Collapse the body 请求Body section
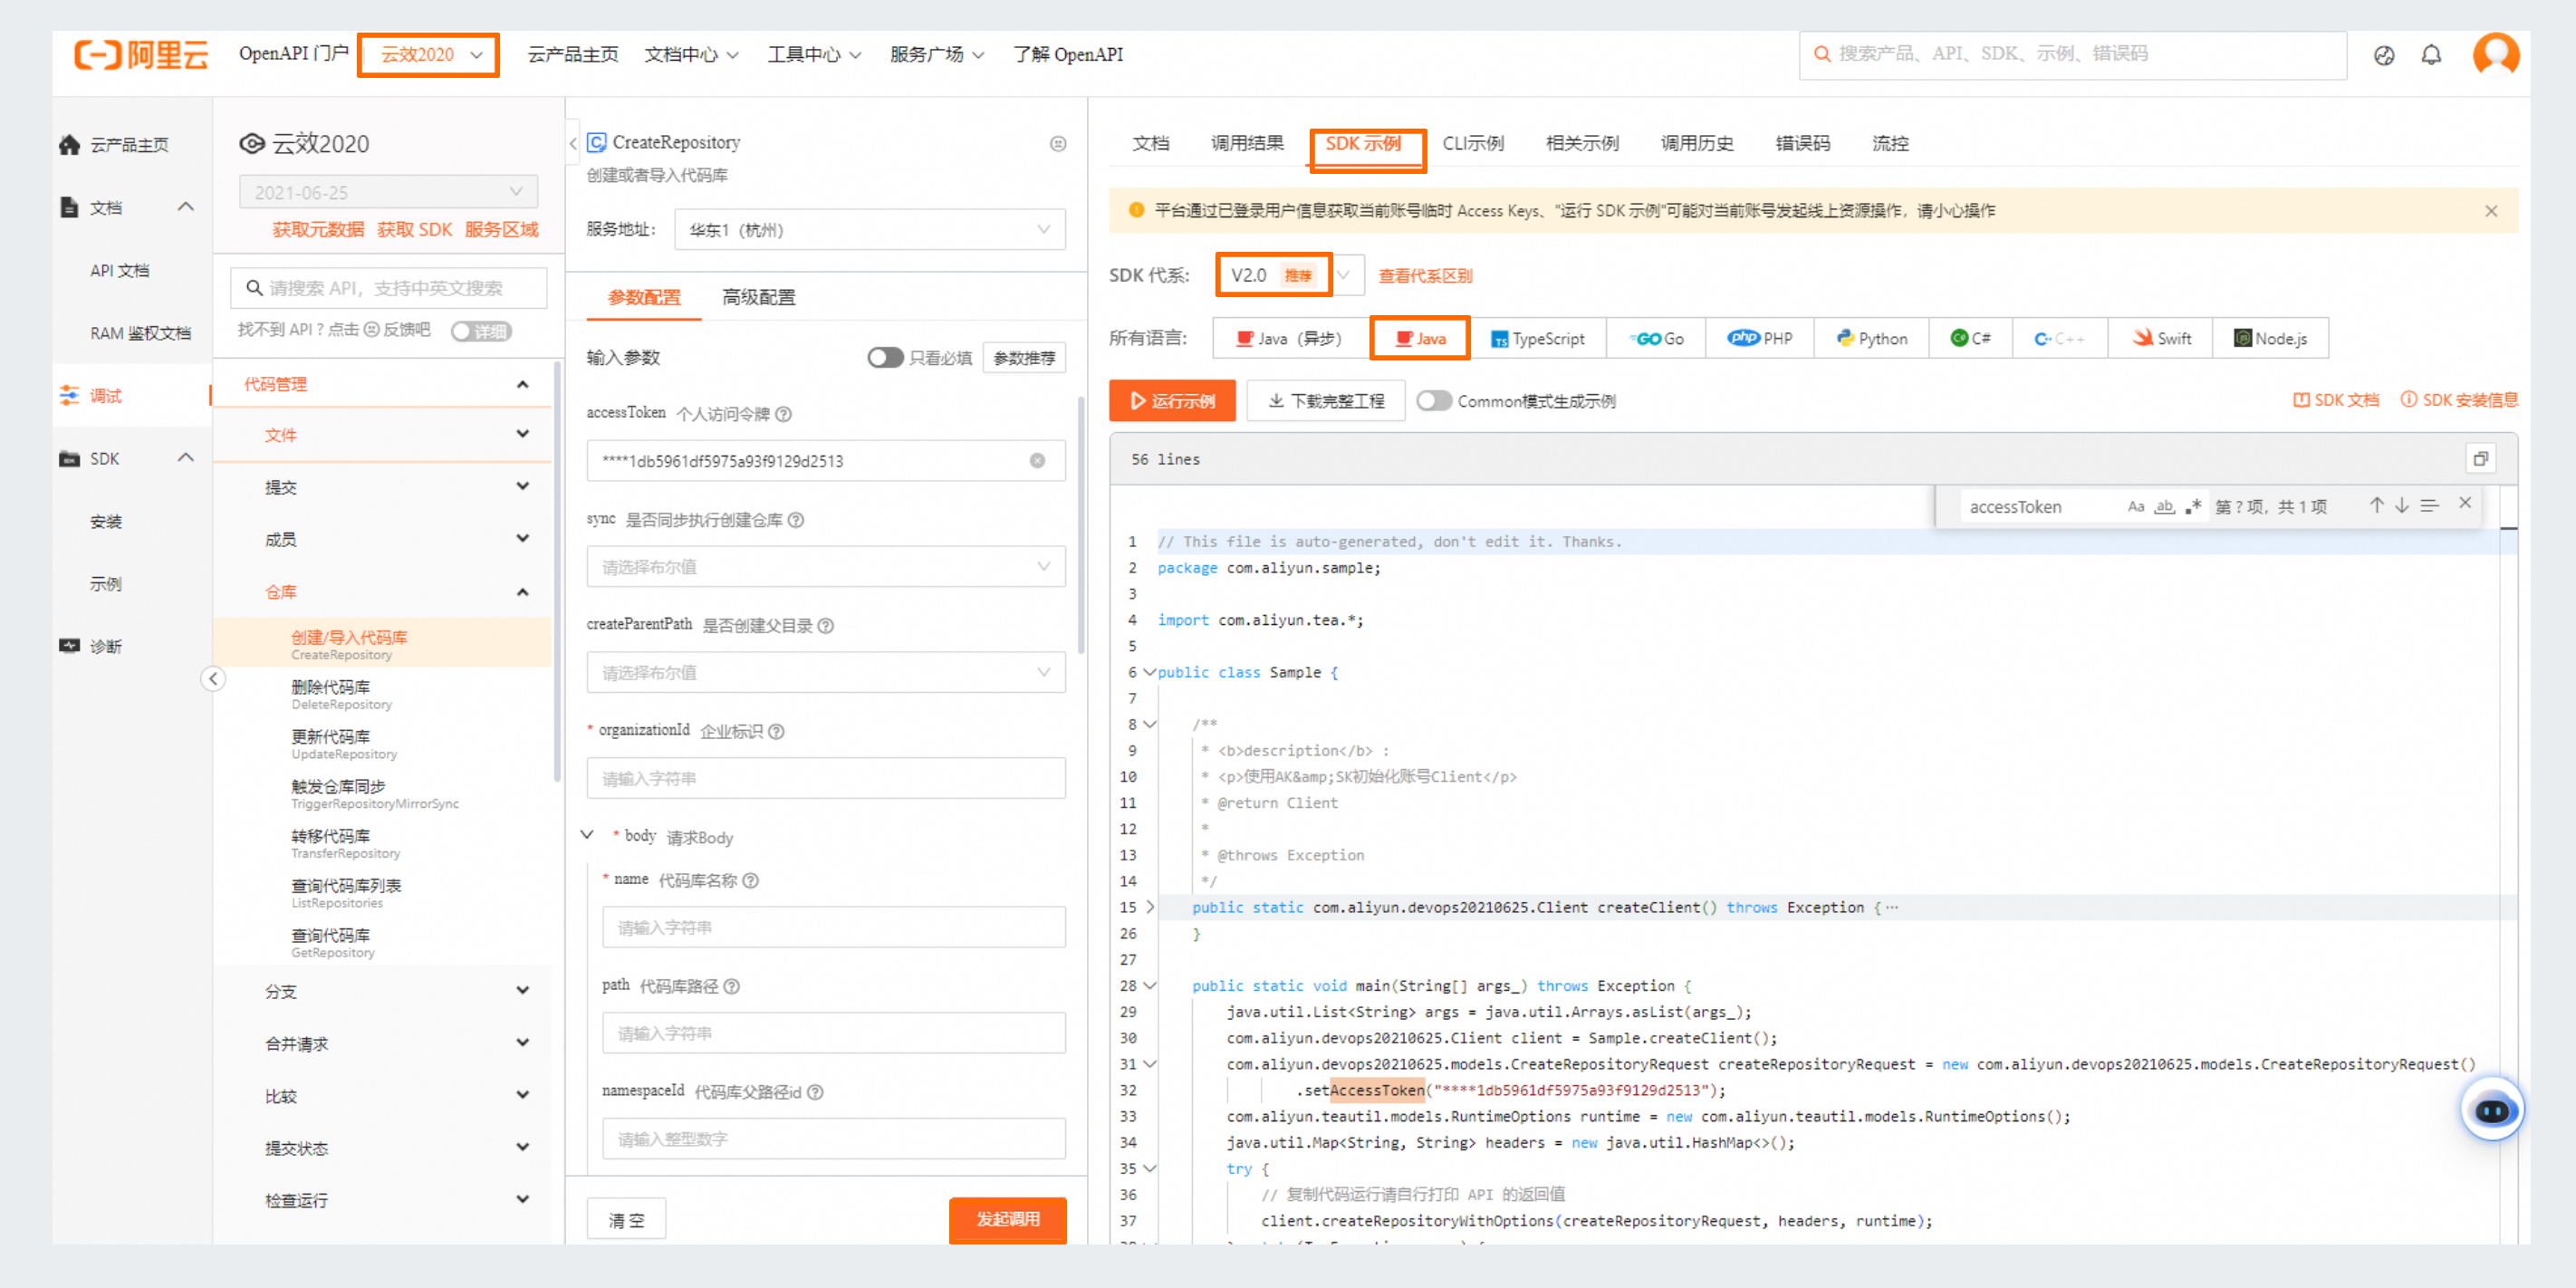The image size is (2576, 1288). [x=588, y=835]
